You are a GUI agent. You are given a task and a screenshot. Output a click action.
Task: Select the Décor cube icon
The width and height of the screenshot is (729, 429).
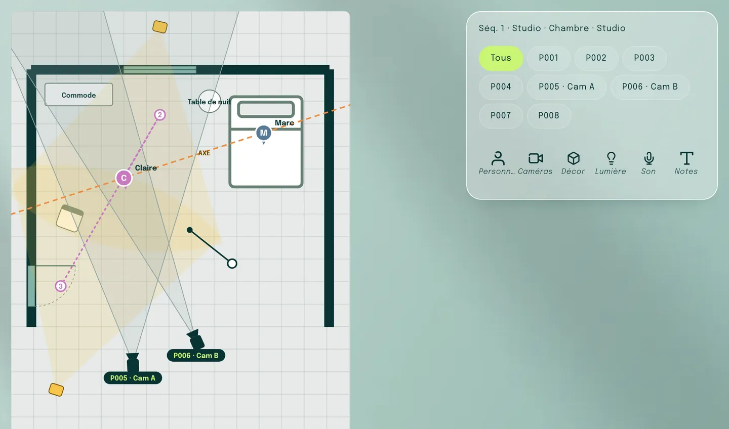[x=573, y=158]
